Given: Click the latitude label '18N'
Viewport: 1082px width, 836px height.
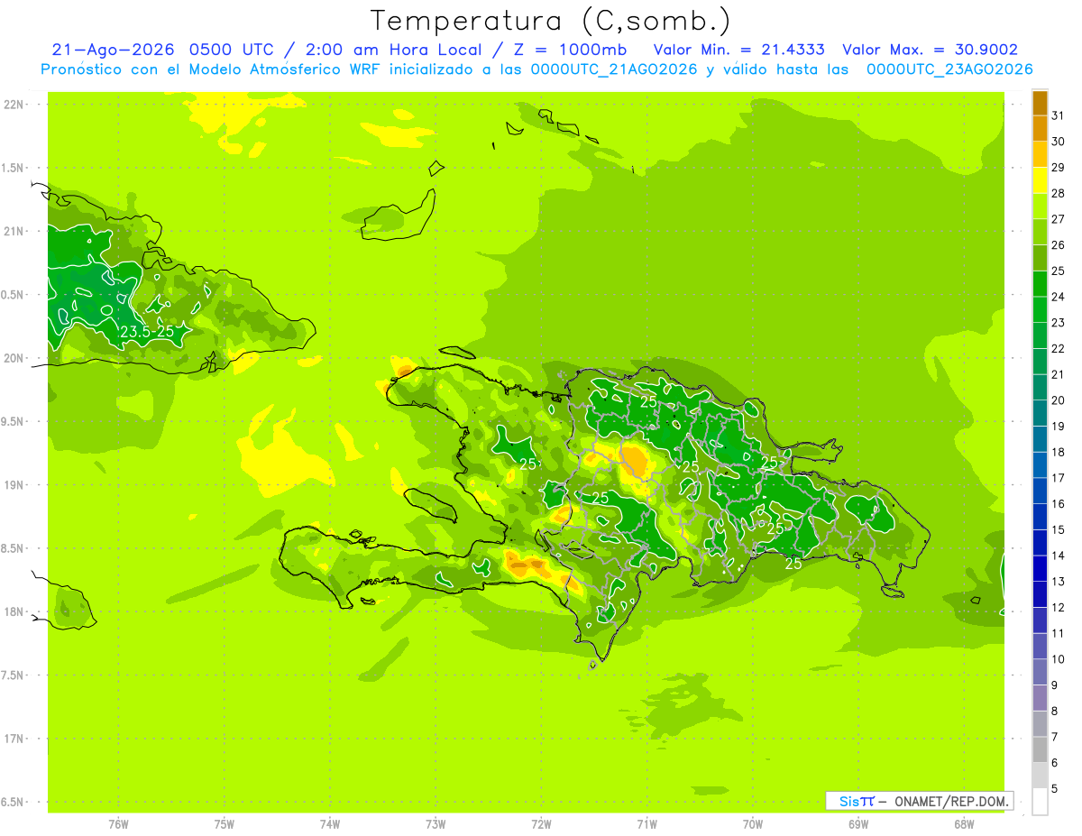Looking at the screenshot, I should point(14,612).
